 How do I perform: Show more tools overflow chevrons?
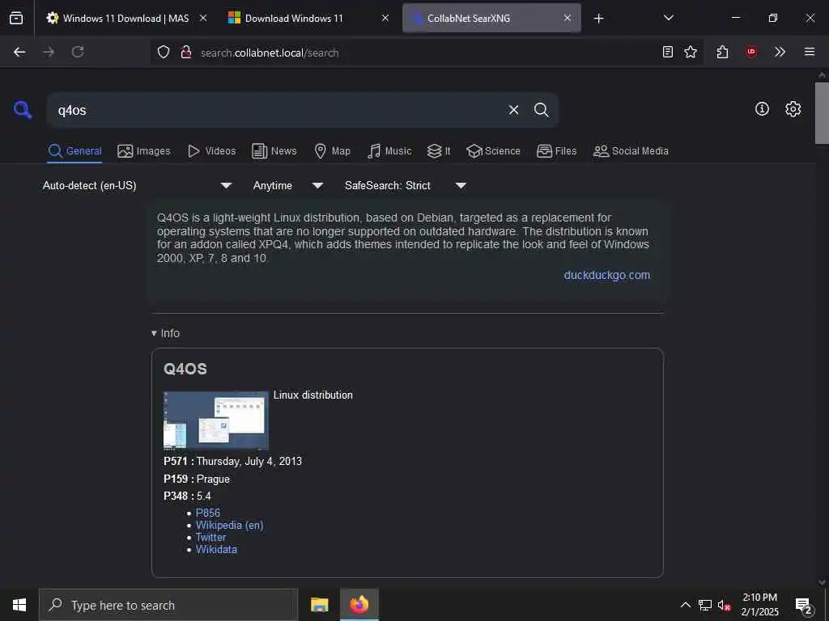tap(780, 52)
